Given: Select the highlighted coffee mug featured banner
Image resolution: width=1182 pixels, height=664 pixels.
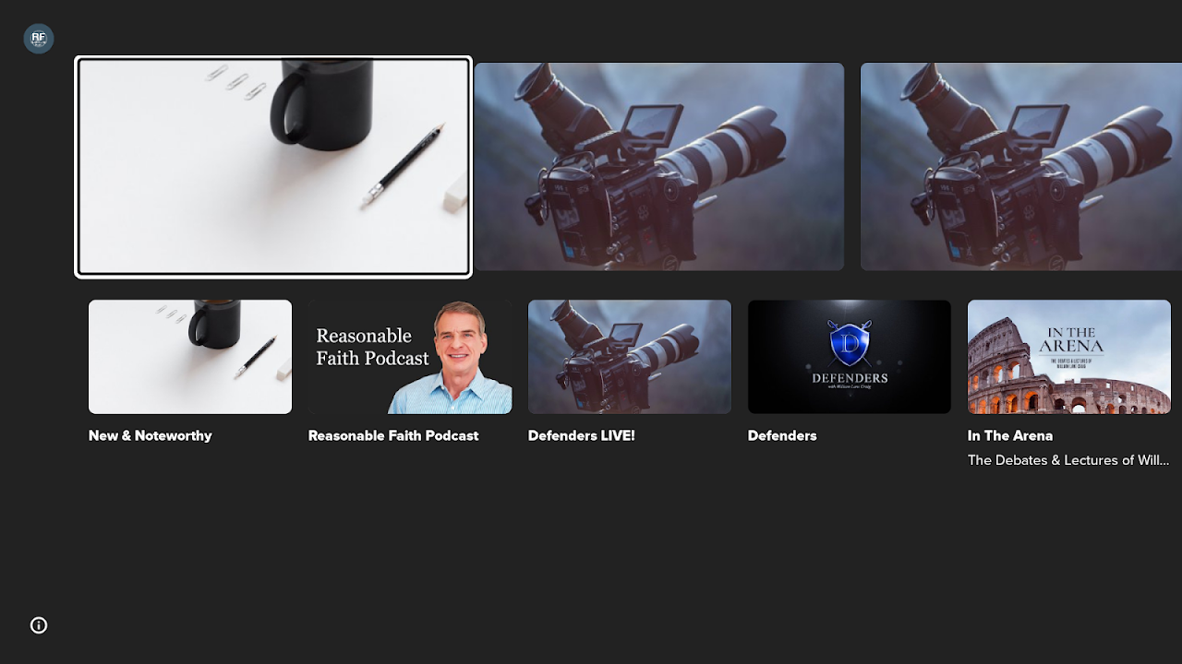Looking at the screenshot, I should (x=273, y=167).
